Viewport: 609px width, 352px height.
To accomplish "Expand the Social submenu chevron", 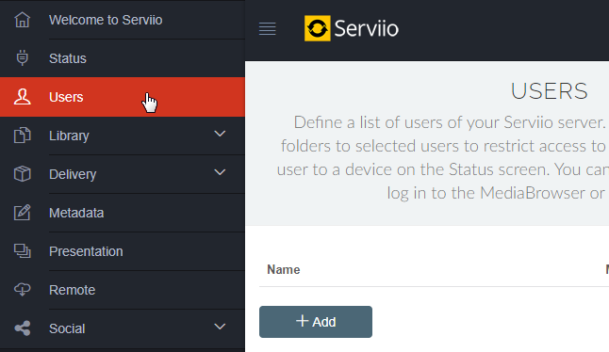I will coord(220,327).
